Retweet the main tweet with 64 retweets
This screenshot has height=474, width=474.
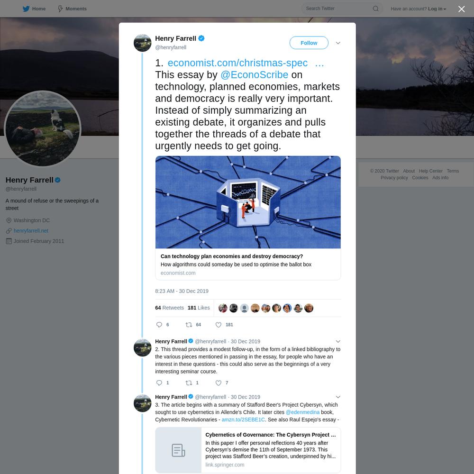[x=189, y=325]
